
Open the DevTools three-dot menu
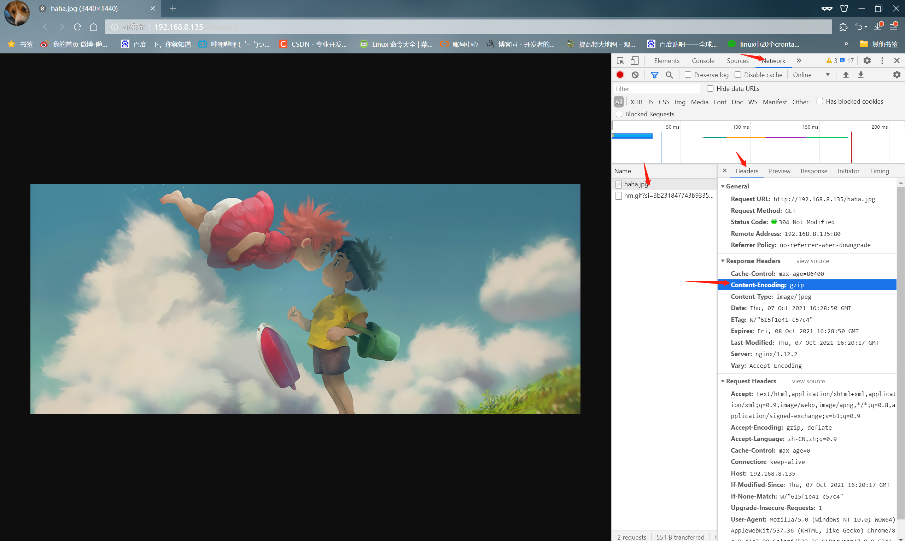tap(882, 60)
